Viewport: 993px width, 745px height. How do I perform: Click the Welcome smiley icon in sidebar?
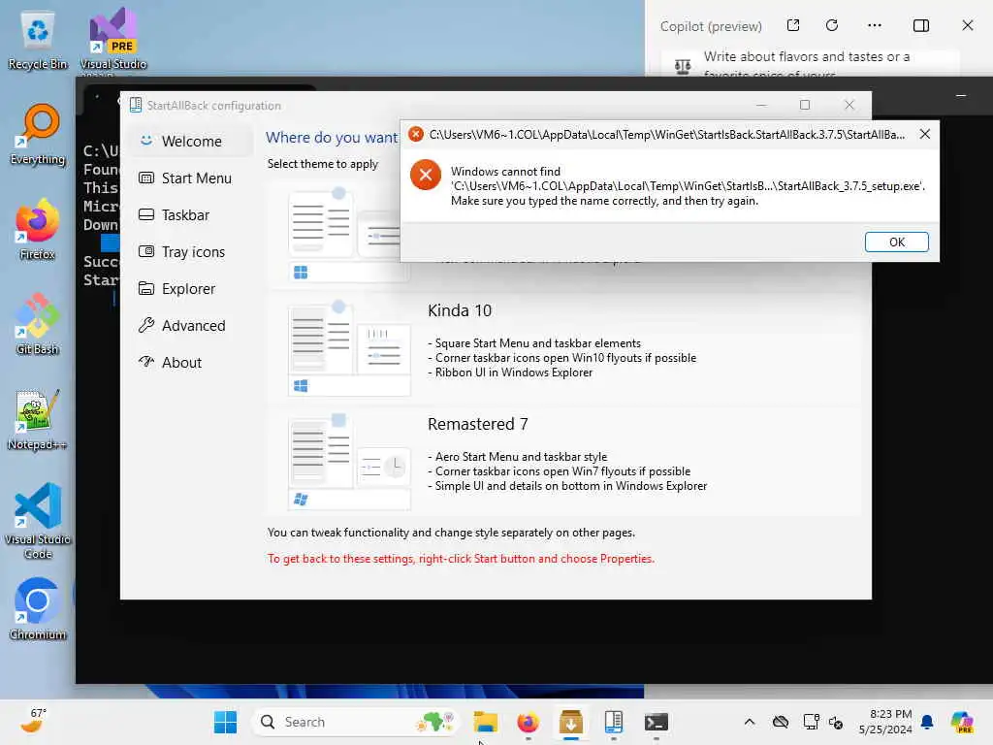coord(146,141)
